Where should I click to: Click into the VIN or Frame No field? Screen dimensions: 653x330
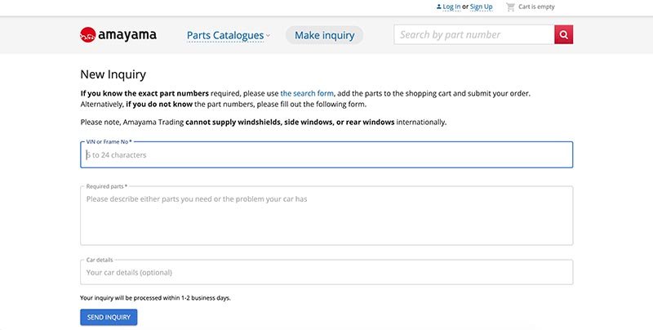coord(326,155)
